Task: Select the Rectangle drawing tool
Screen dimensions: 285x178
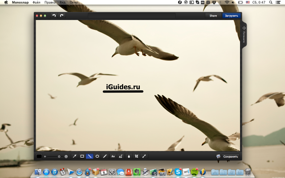Action: pyautogui.click(x=82, y=156)
